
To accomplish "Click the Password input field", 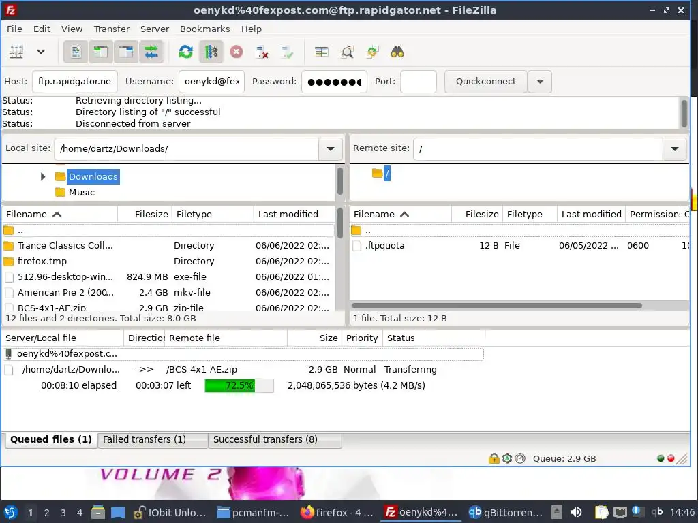I will (334, 82).
